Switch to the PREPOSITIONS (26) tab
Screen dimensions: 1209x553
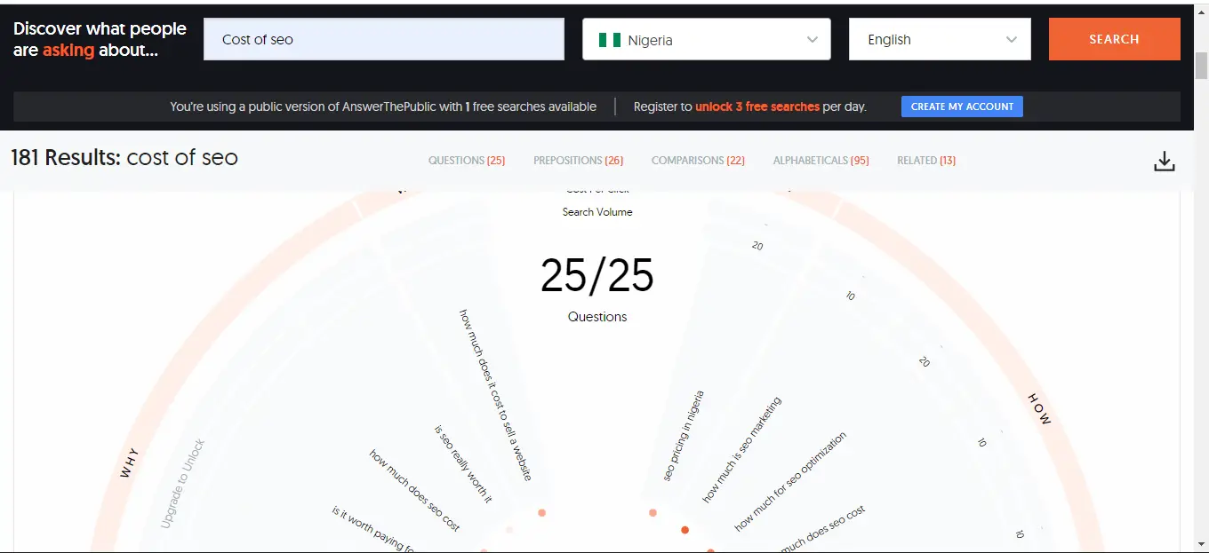(x=579, y=161)
